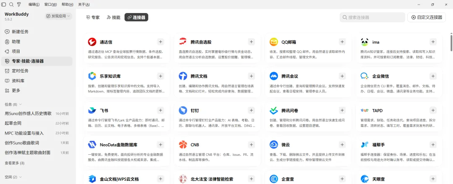Open the 关于(A) menu
Viewport: 453px width, 184px height.
point(84,4)
